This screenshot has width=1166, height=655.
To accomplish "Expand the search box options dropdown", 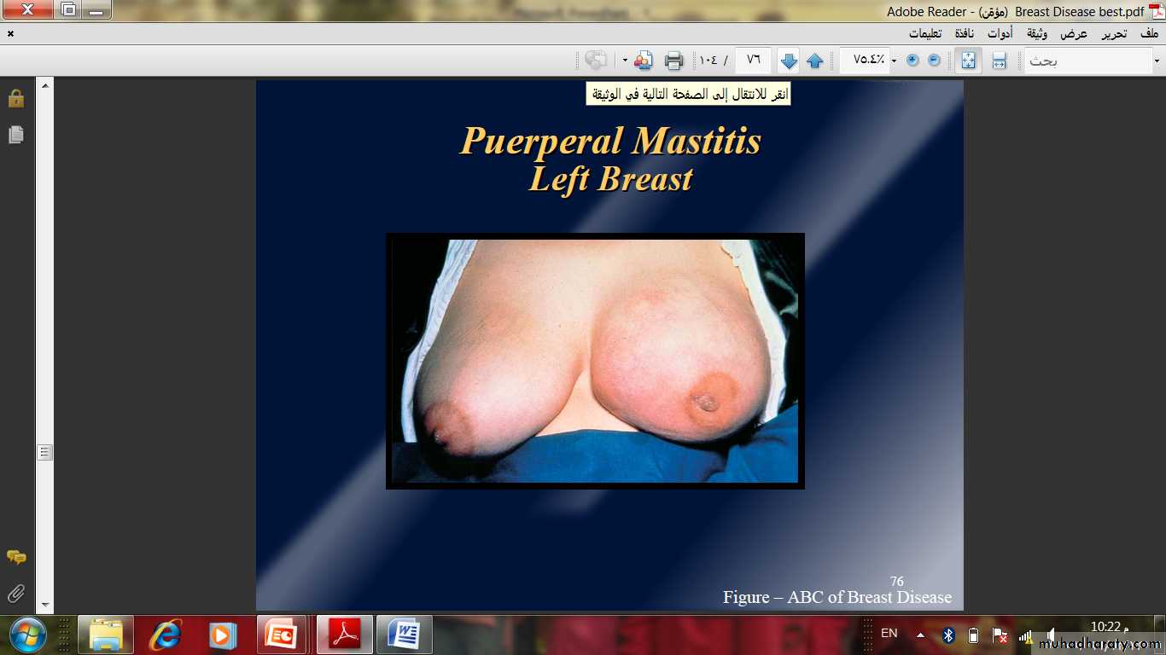I will [1157, 61].
